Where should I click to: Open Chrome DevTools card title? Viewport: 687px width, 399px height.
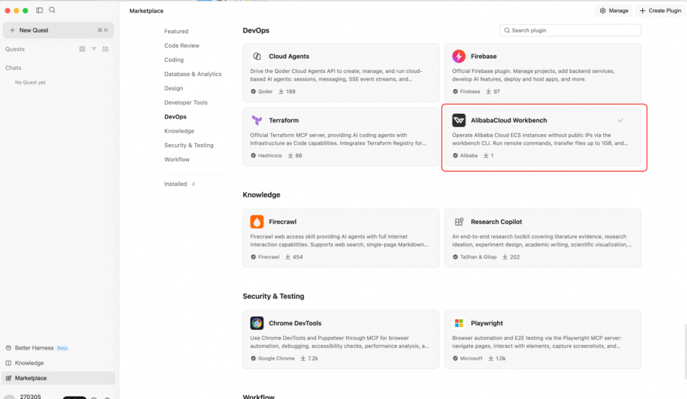point(295,323)
